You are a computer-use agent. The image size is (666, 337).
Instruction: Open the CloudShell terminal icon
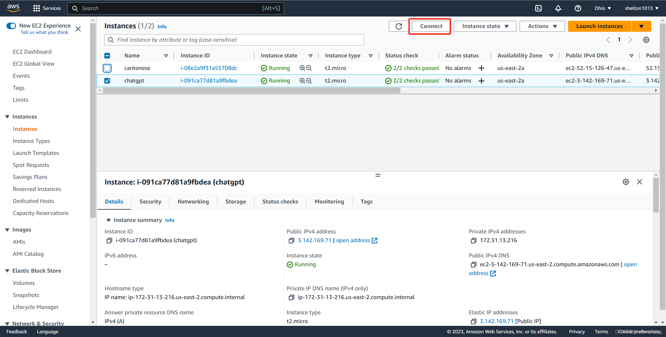click(x=538, y=8)
